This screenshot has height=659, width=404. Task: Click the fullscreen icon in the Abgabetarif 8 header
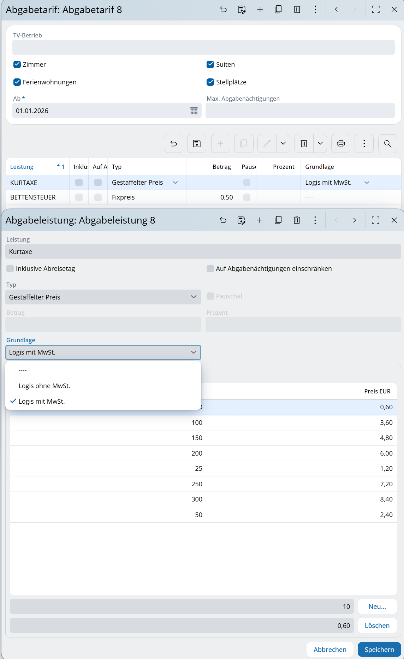[x=376, y=10]
